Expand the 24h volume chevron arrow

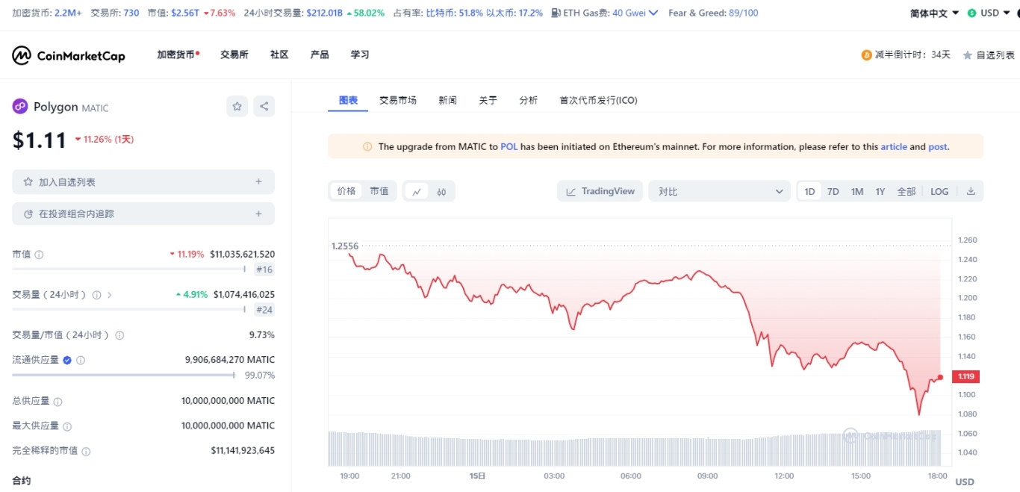coord(110,295)
